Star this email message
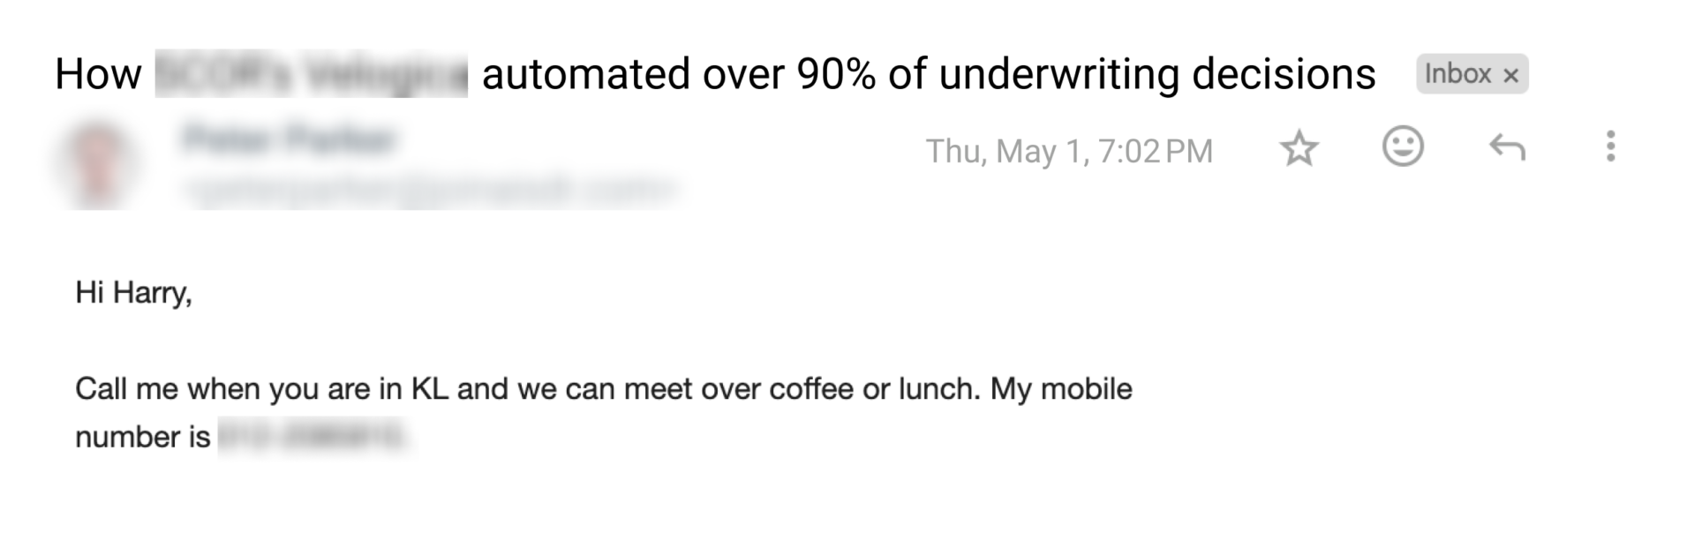Screen dimensions: 1695x533 (1299, 149)
